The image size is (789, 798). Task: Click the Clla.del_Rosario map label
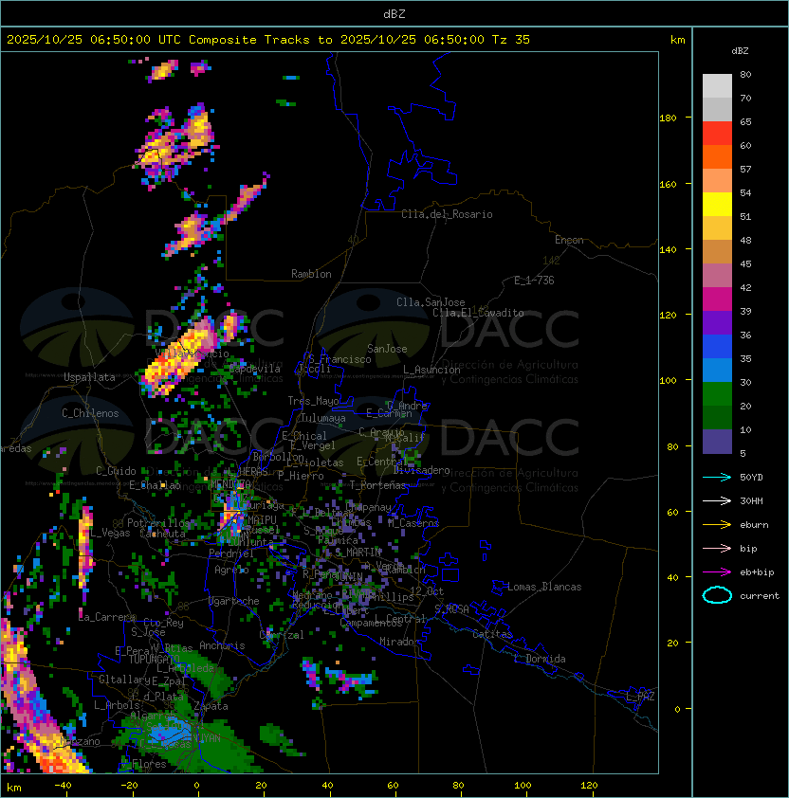[x=447, y=214]
